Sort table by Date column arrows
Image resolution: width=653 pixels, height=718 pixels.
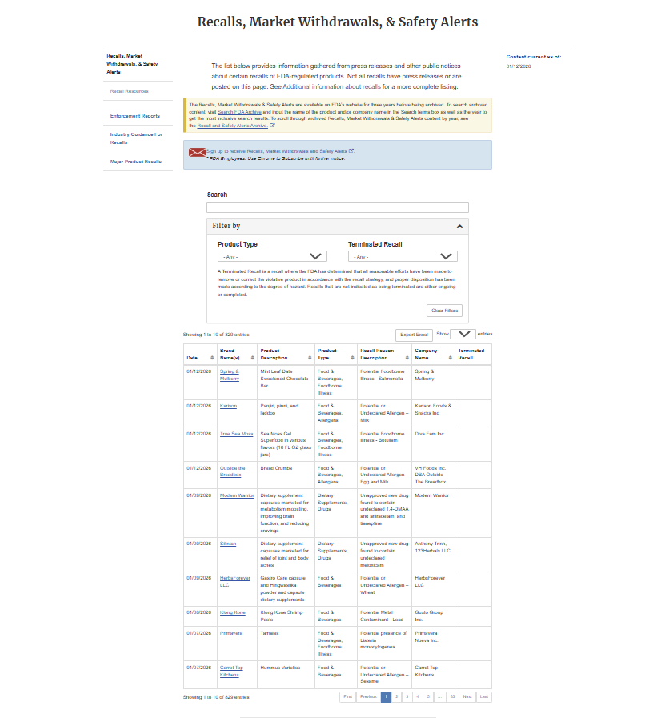pyautogui.click(x=212, y=358)
